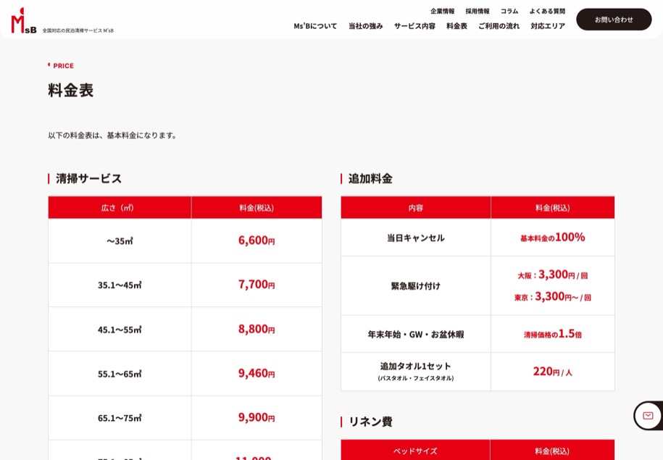The height and width of the screenshot is (460, 663).
Task: Click the お問い合わせ button
Action: coord(614,20)
